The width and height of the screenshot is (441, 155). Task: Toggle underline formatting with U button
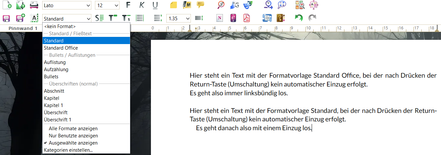[x=155, y=5]
